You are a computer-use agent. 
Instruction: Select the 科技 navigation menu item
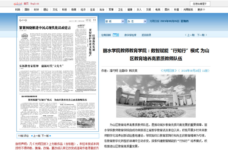pos(64,9)
